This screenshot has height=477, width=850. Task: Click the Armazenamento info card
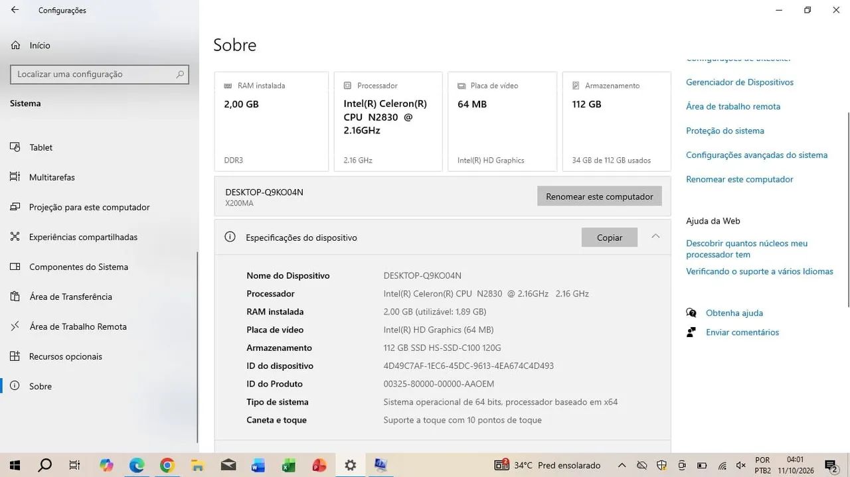[x=616, y=121]
